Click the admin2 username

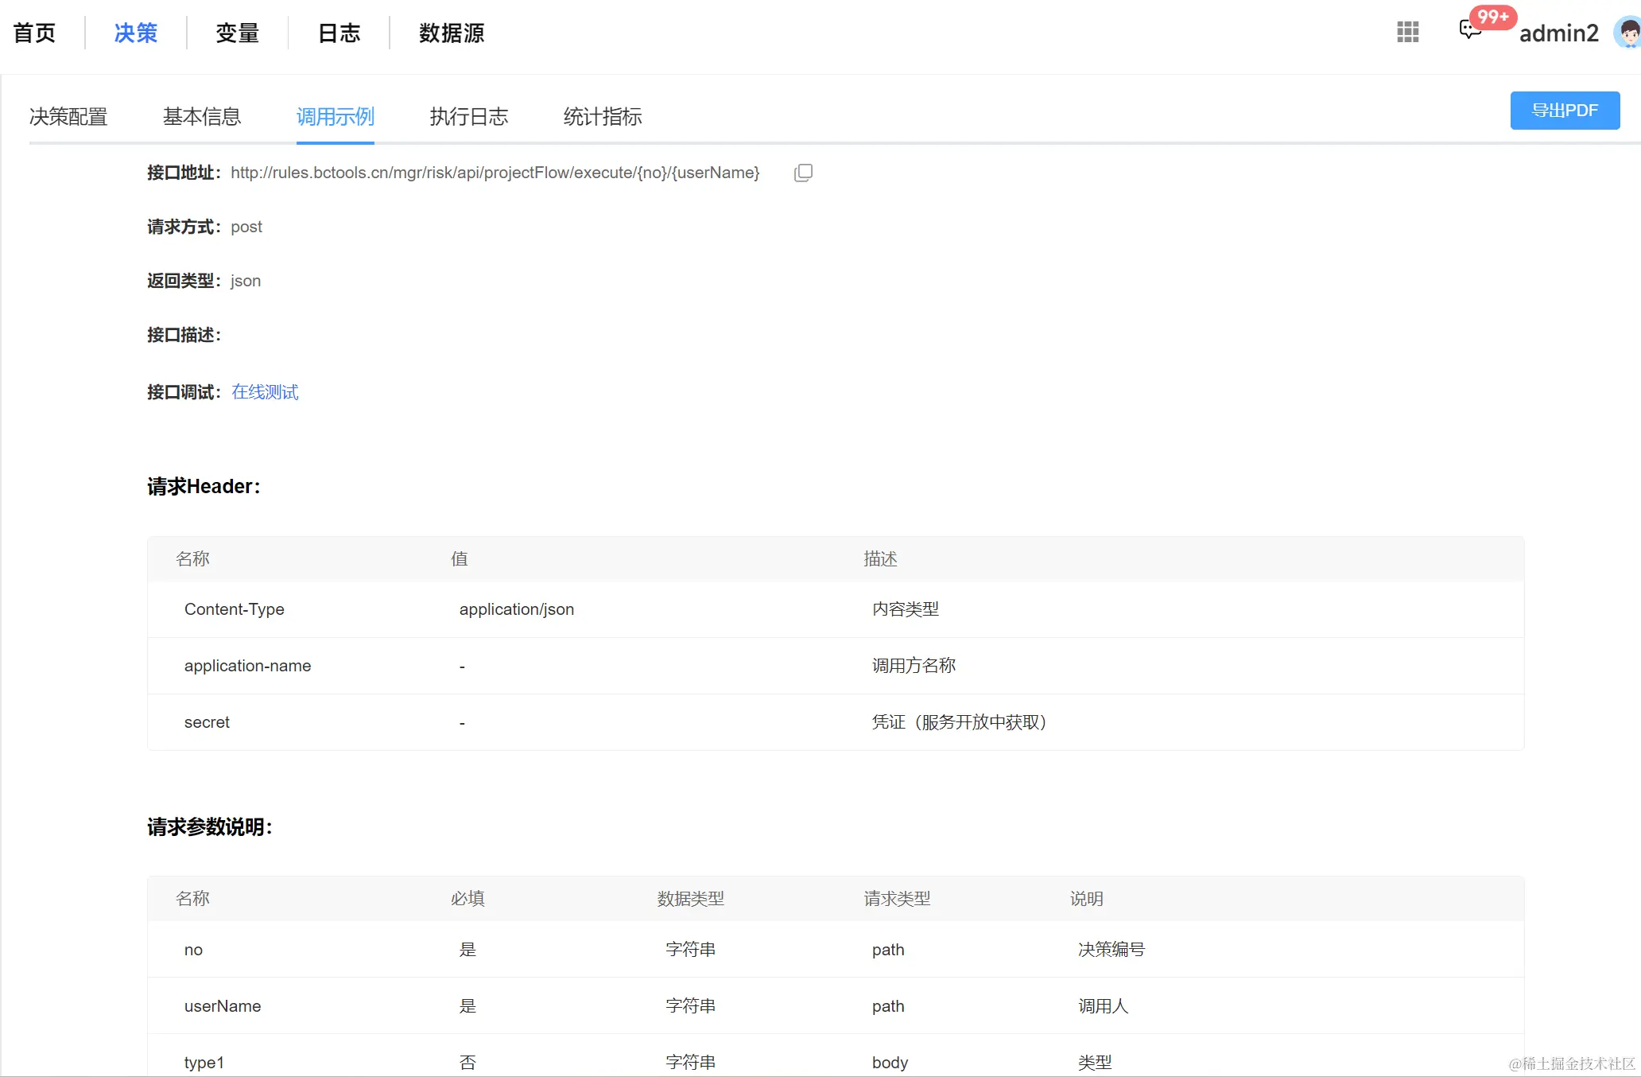[x=1558, y=33]
